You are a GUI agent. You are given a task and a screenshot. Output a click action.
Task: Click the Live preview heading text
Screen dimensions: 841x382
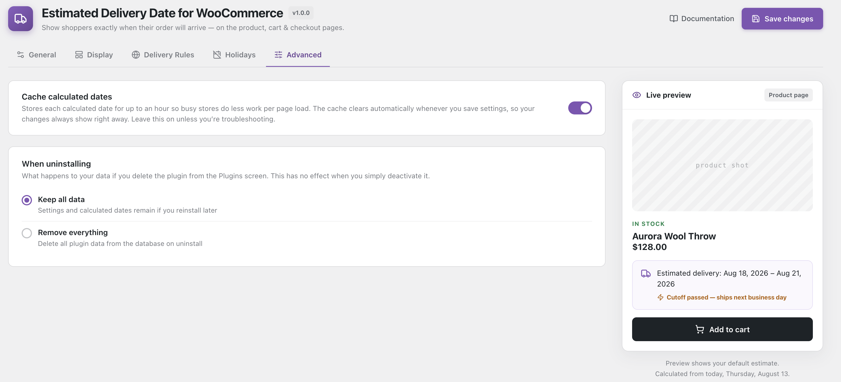(x=668, y=95)
